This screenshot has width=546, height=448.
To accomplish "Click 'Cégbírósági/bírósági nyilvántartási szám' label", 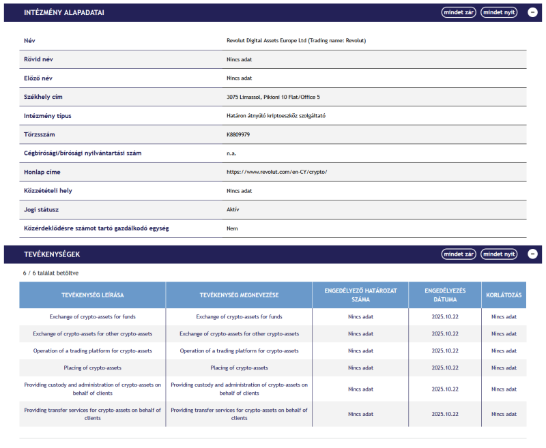I will (83, 153).
